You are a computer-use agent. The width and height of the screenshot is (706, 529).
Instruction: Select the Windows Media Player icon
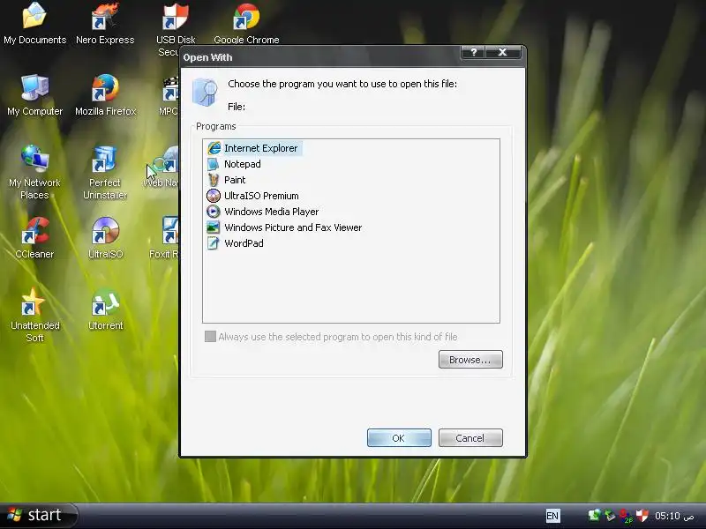coord(213,212)
